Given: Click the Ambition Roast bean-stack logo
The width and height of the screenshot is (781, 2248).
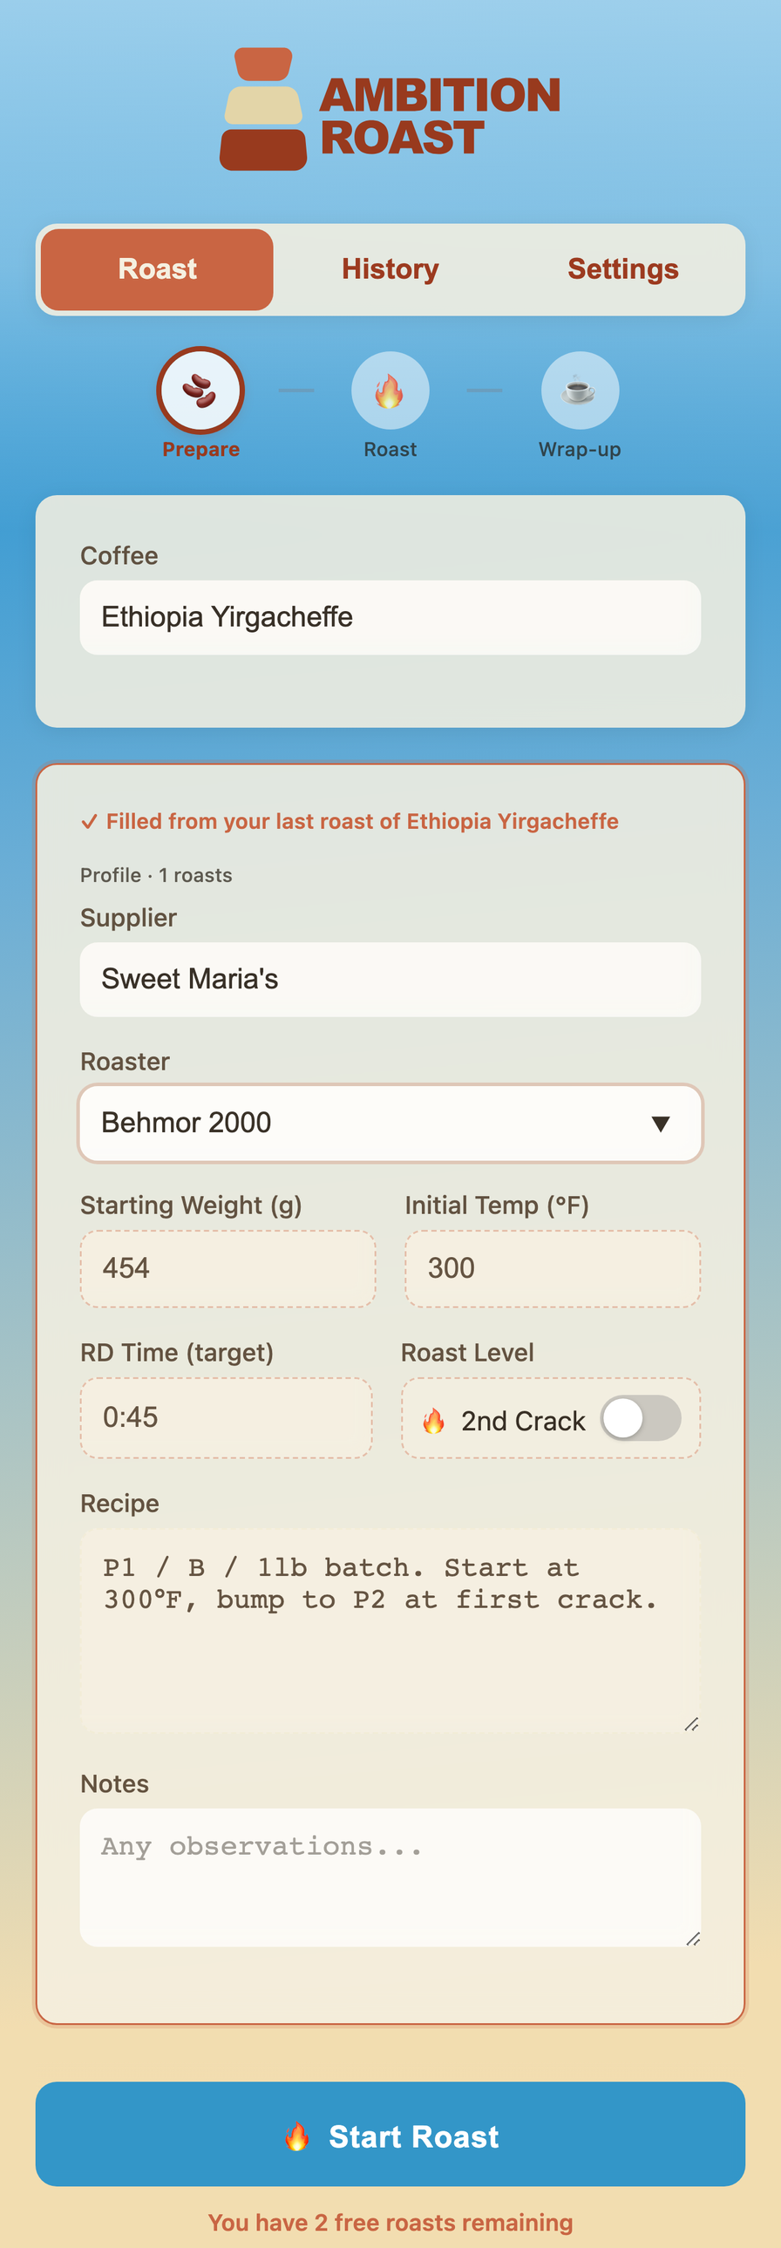Looking at the screenshot, I should pos(259,104).
